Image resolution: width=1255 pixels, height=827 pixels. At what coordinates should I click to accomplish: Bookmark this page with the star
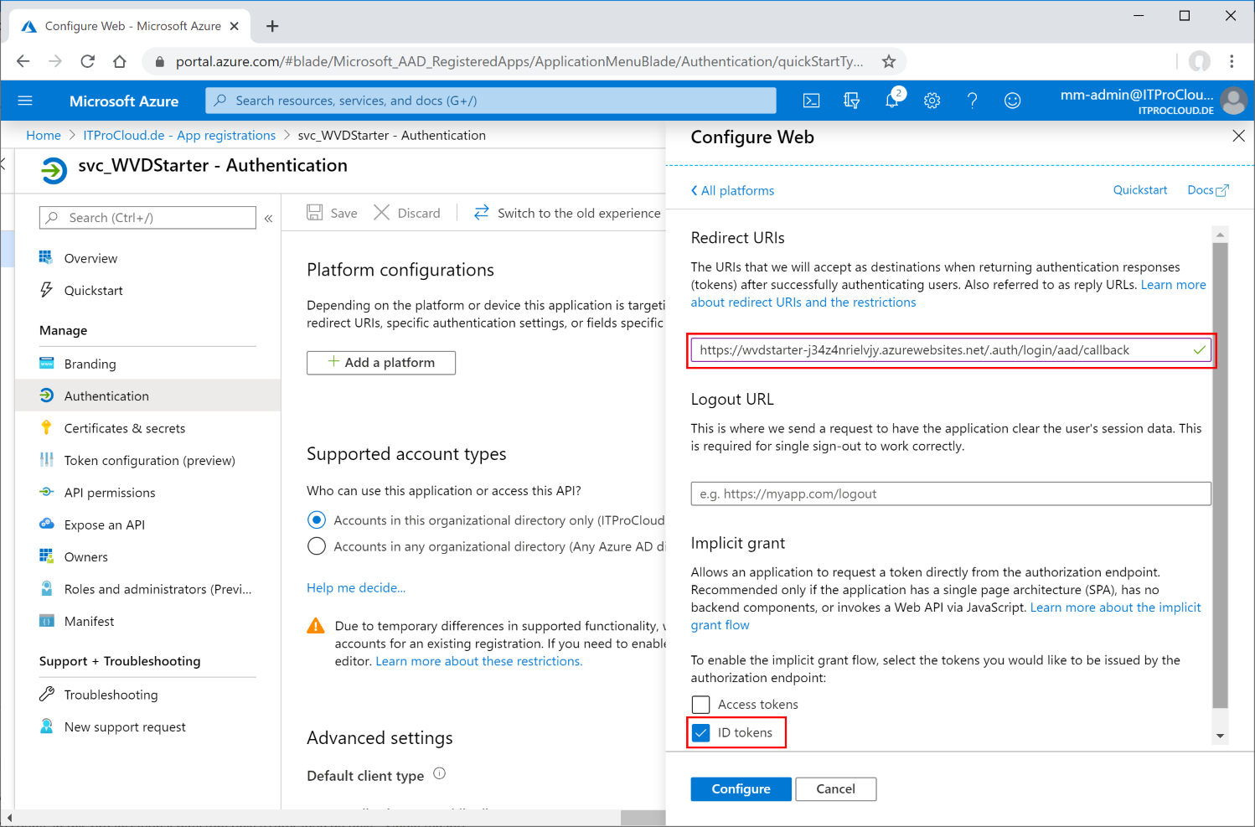pyautogui.click(x=889, y=61)
